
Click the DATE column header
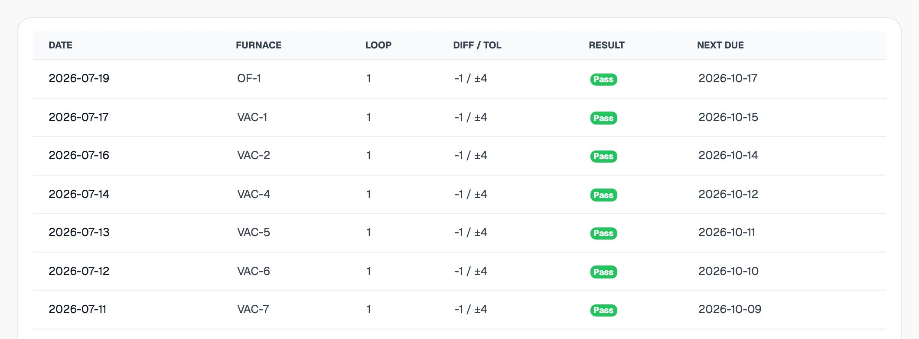[60, 45]
